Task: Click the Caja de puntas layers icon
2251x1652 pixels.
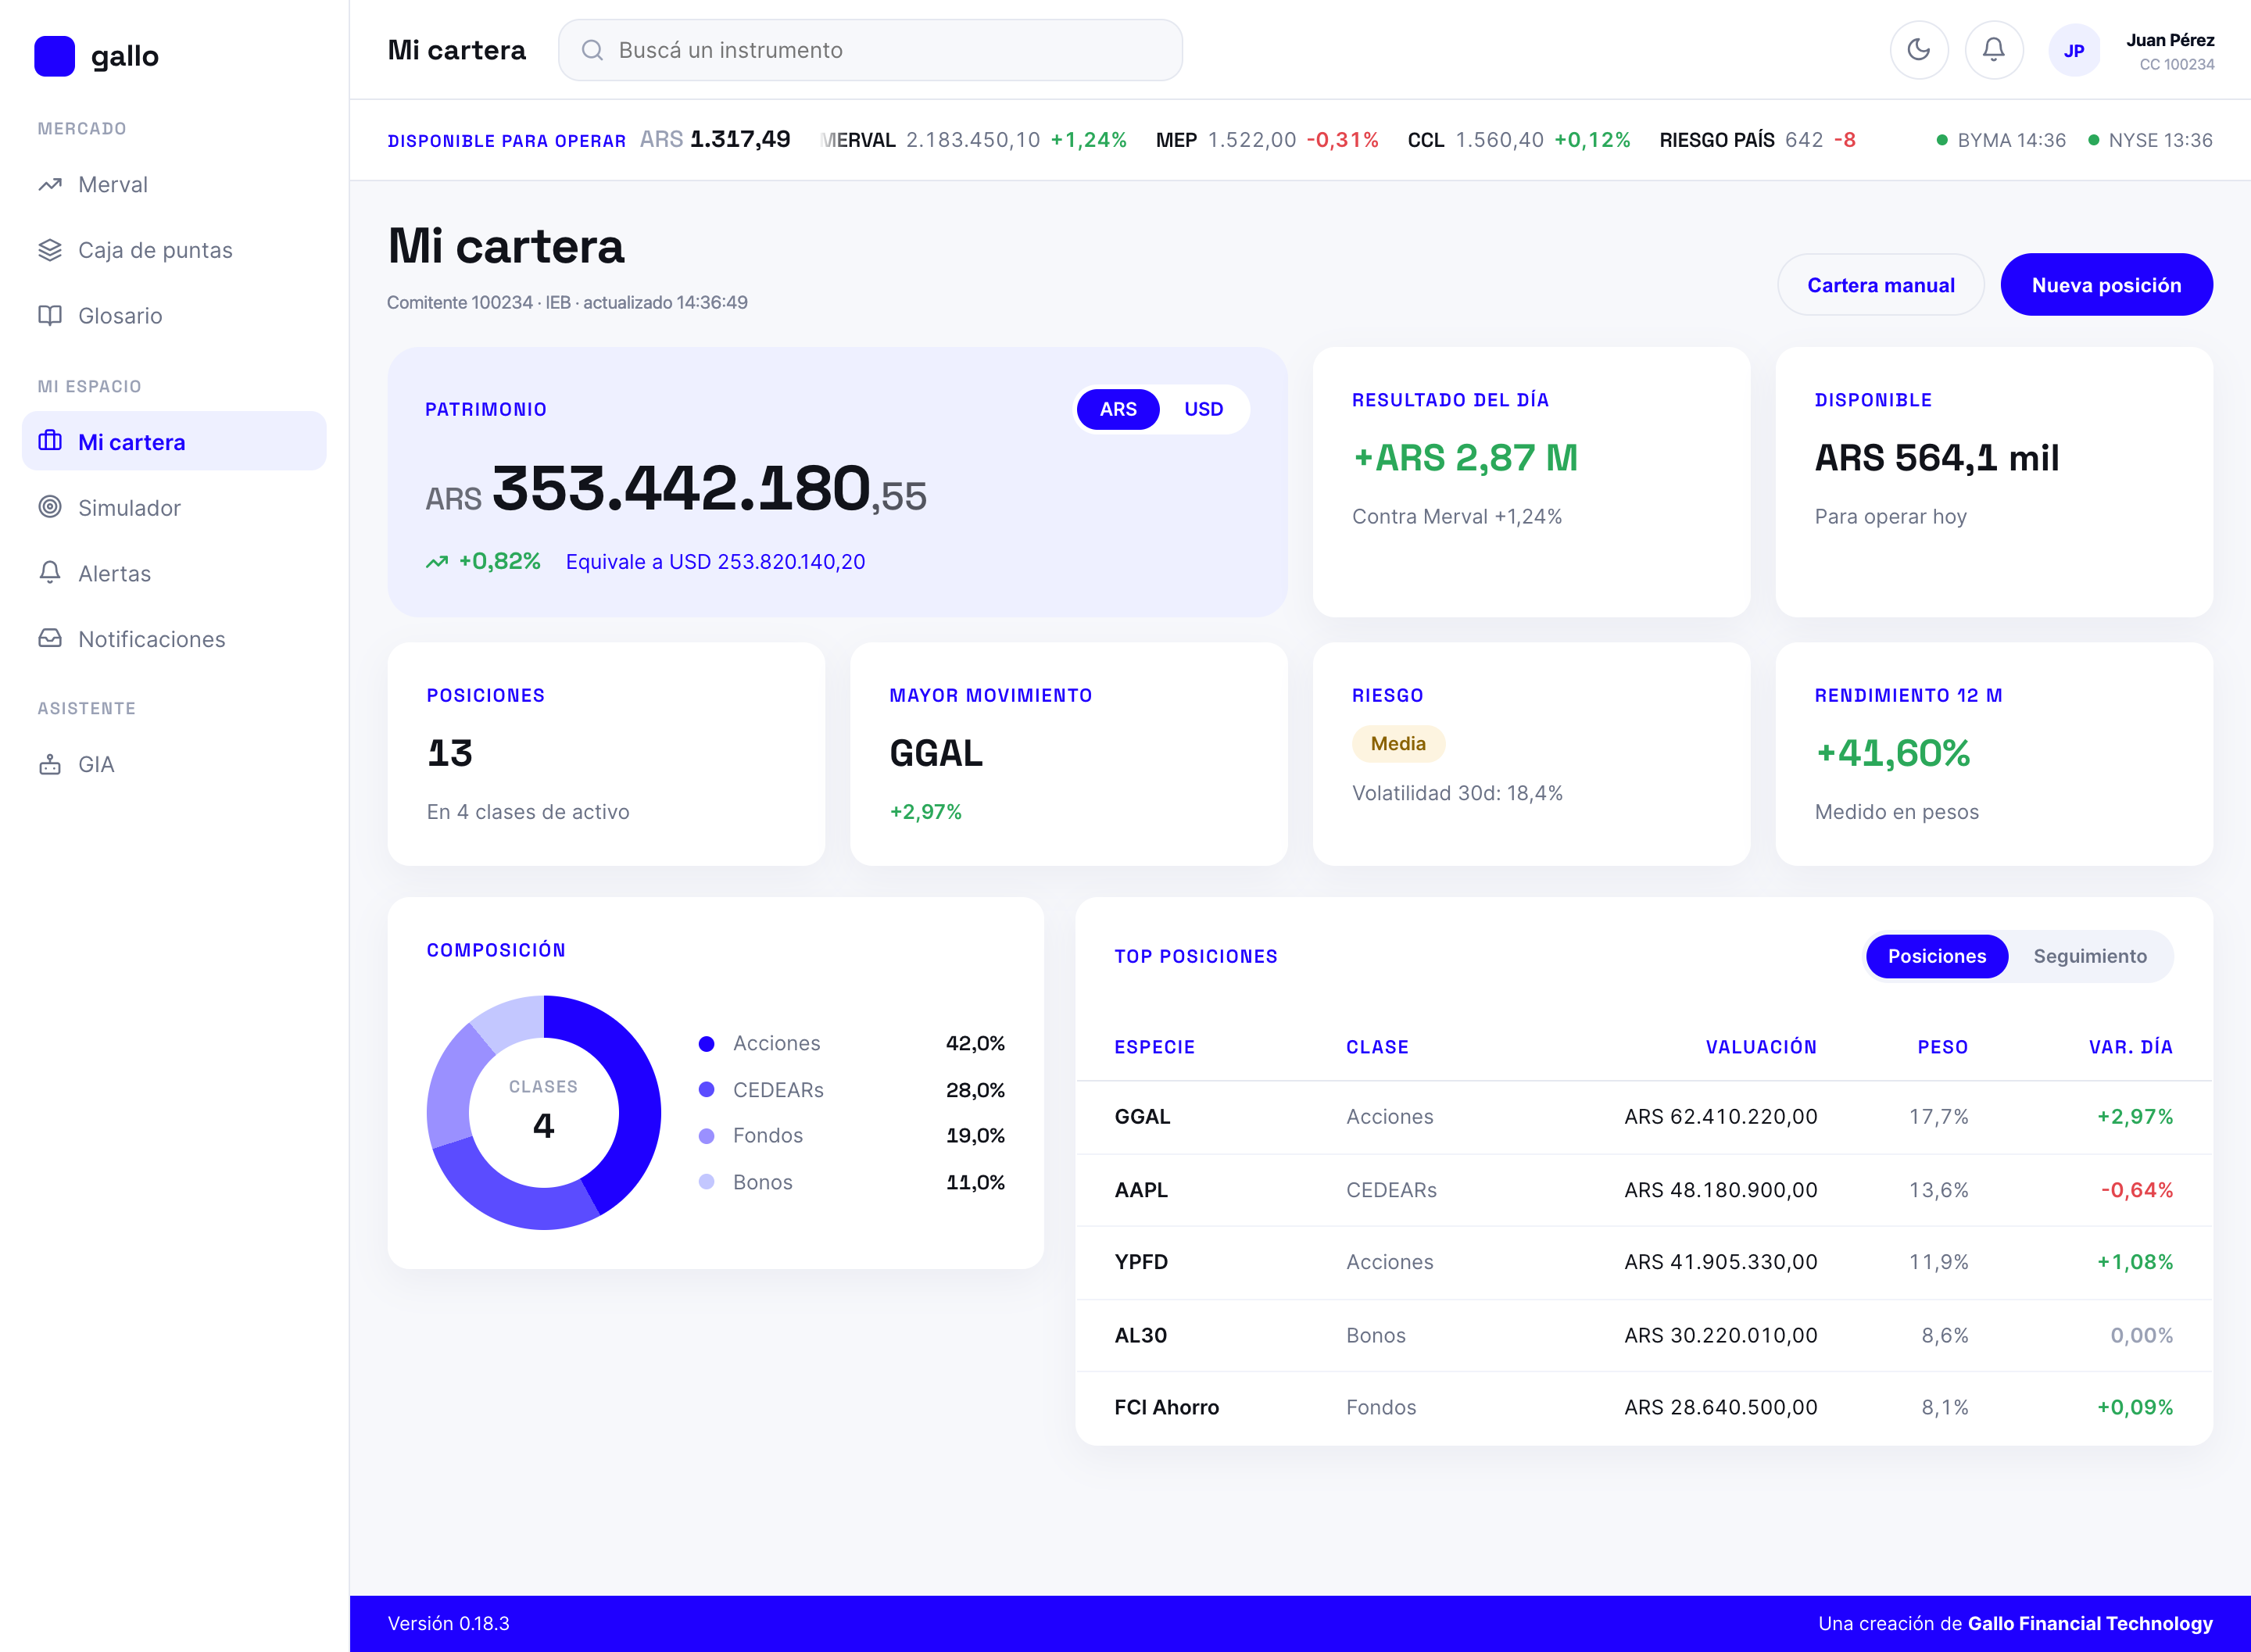Action: point(50,250)
